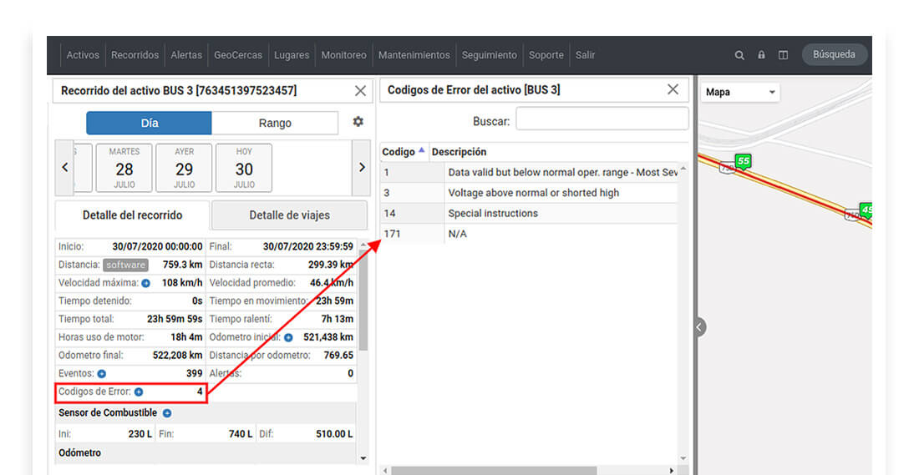Open Eventos details plus icon

(101, 374)
